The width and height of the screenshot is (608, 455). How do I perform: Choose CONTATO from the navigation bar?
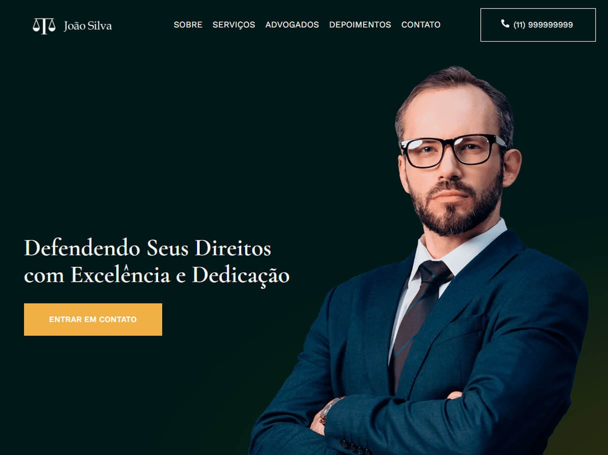pyautogui.click(x=421, y=25)
